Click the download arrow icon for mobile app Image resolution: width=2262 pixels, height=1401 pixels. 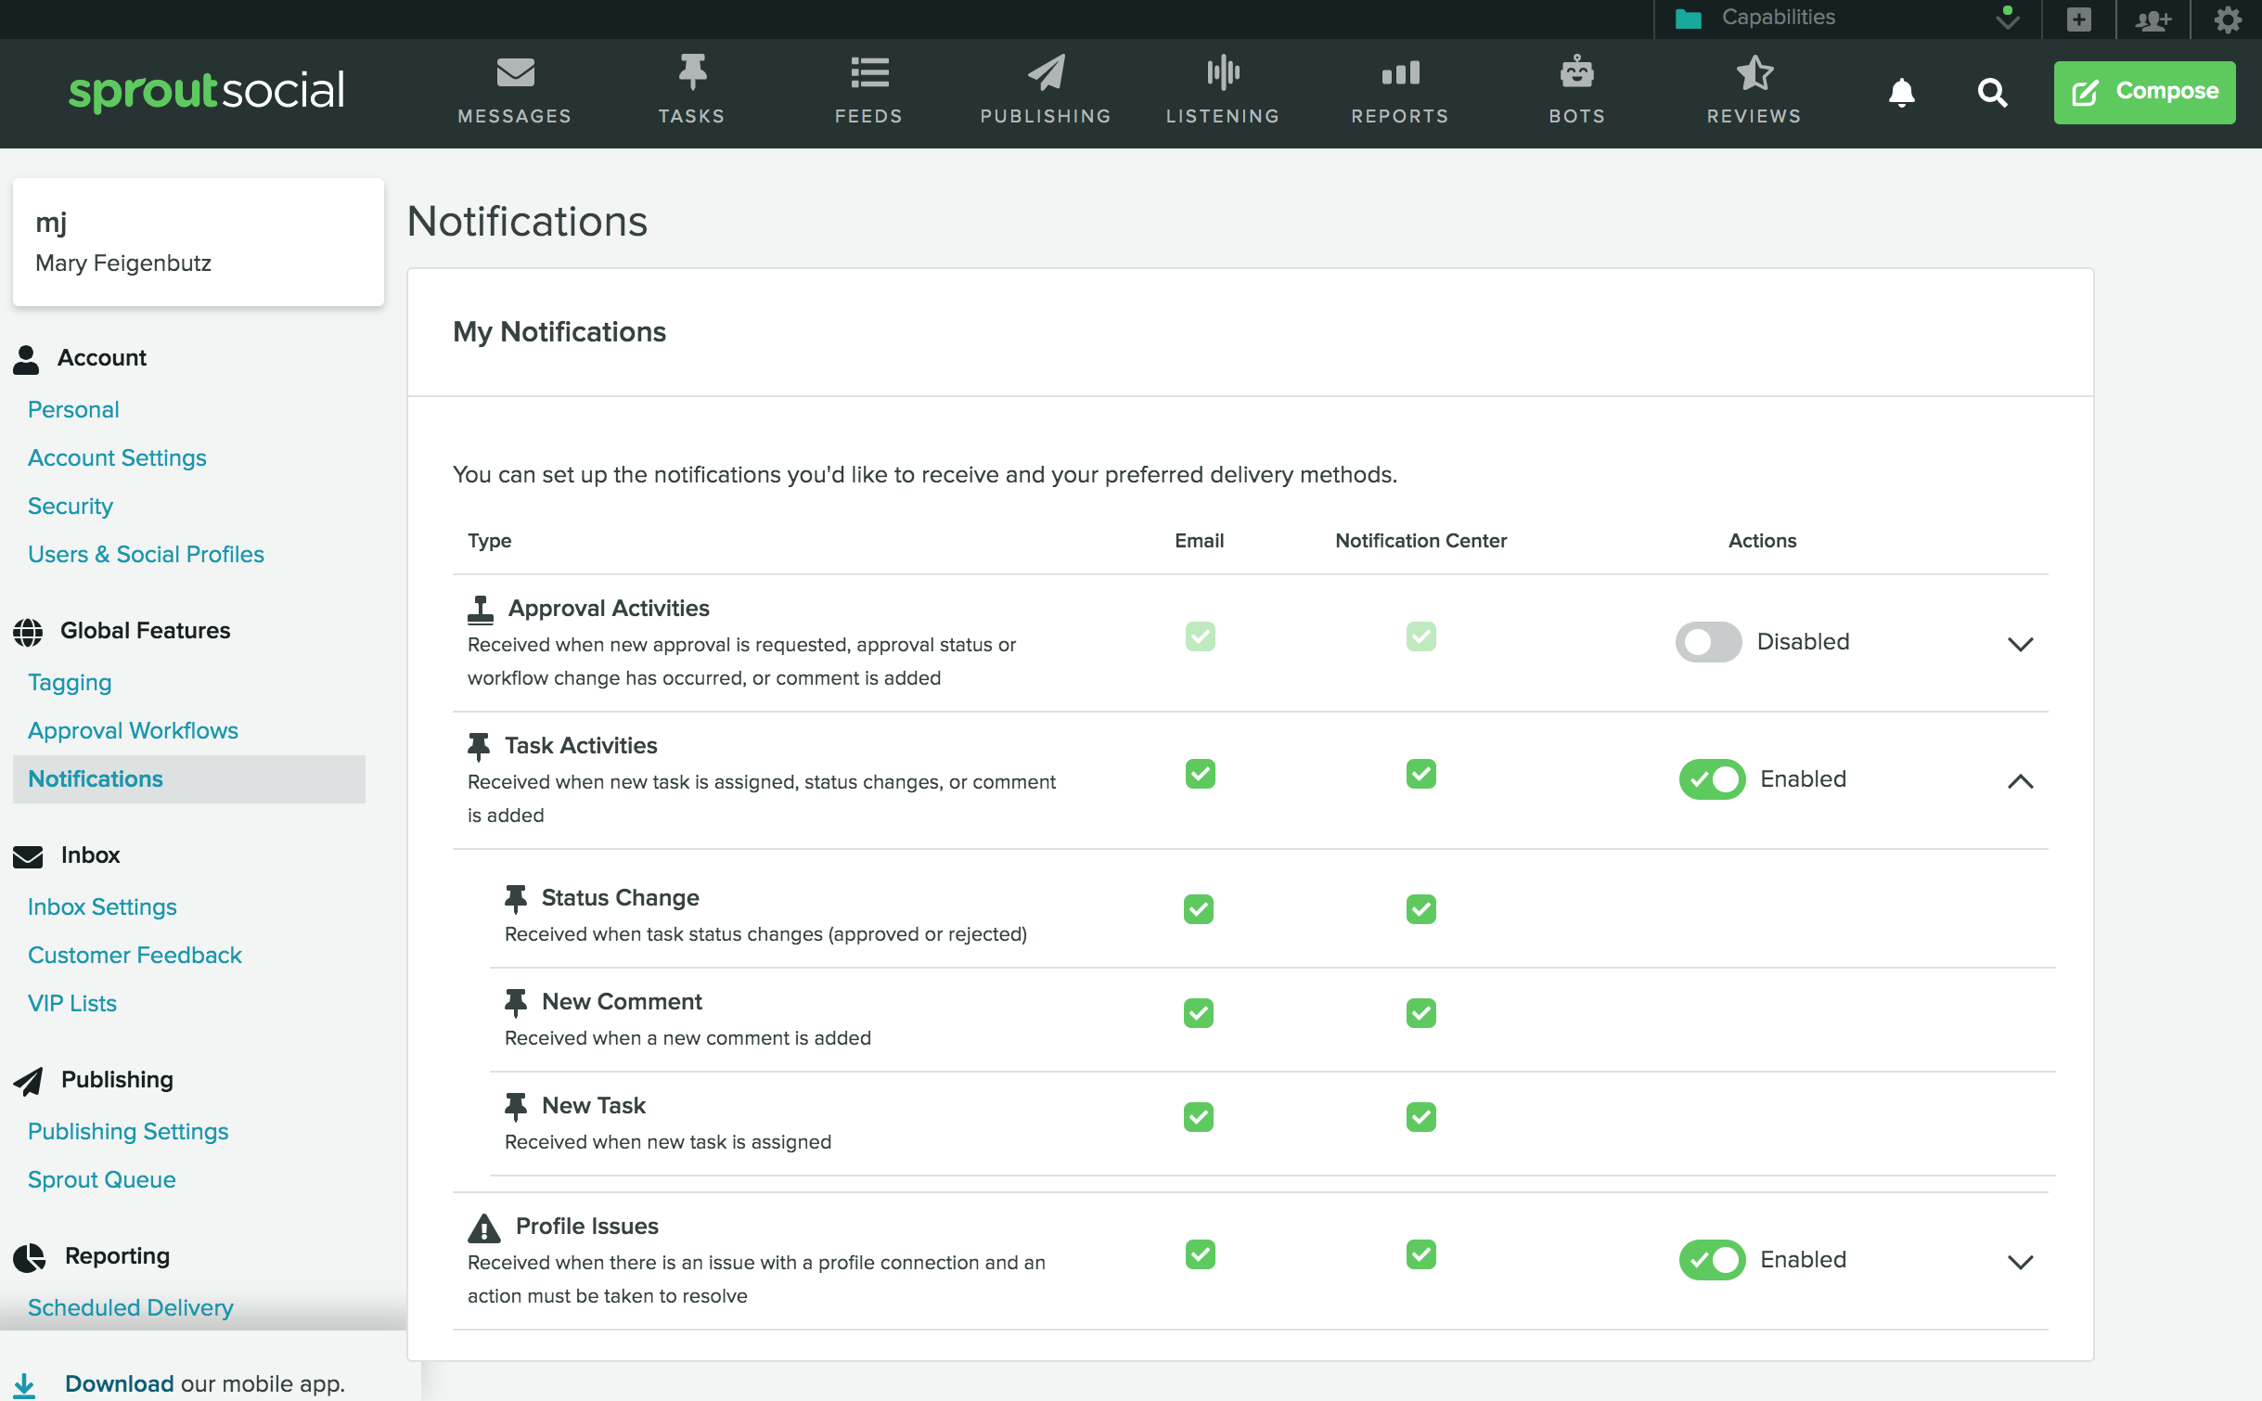[24, 1385]
